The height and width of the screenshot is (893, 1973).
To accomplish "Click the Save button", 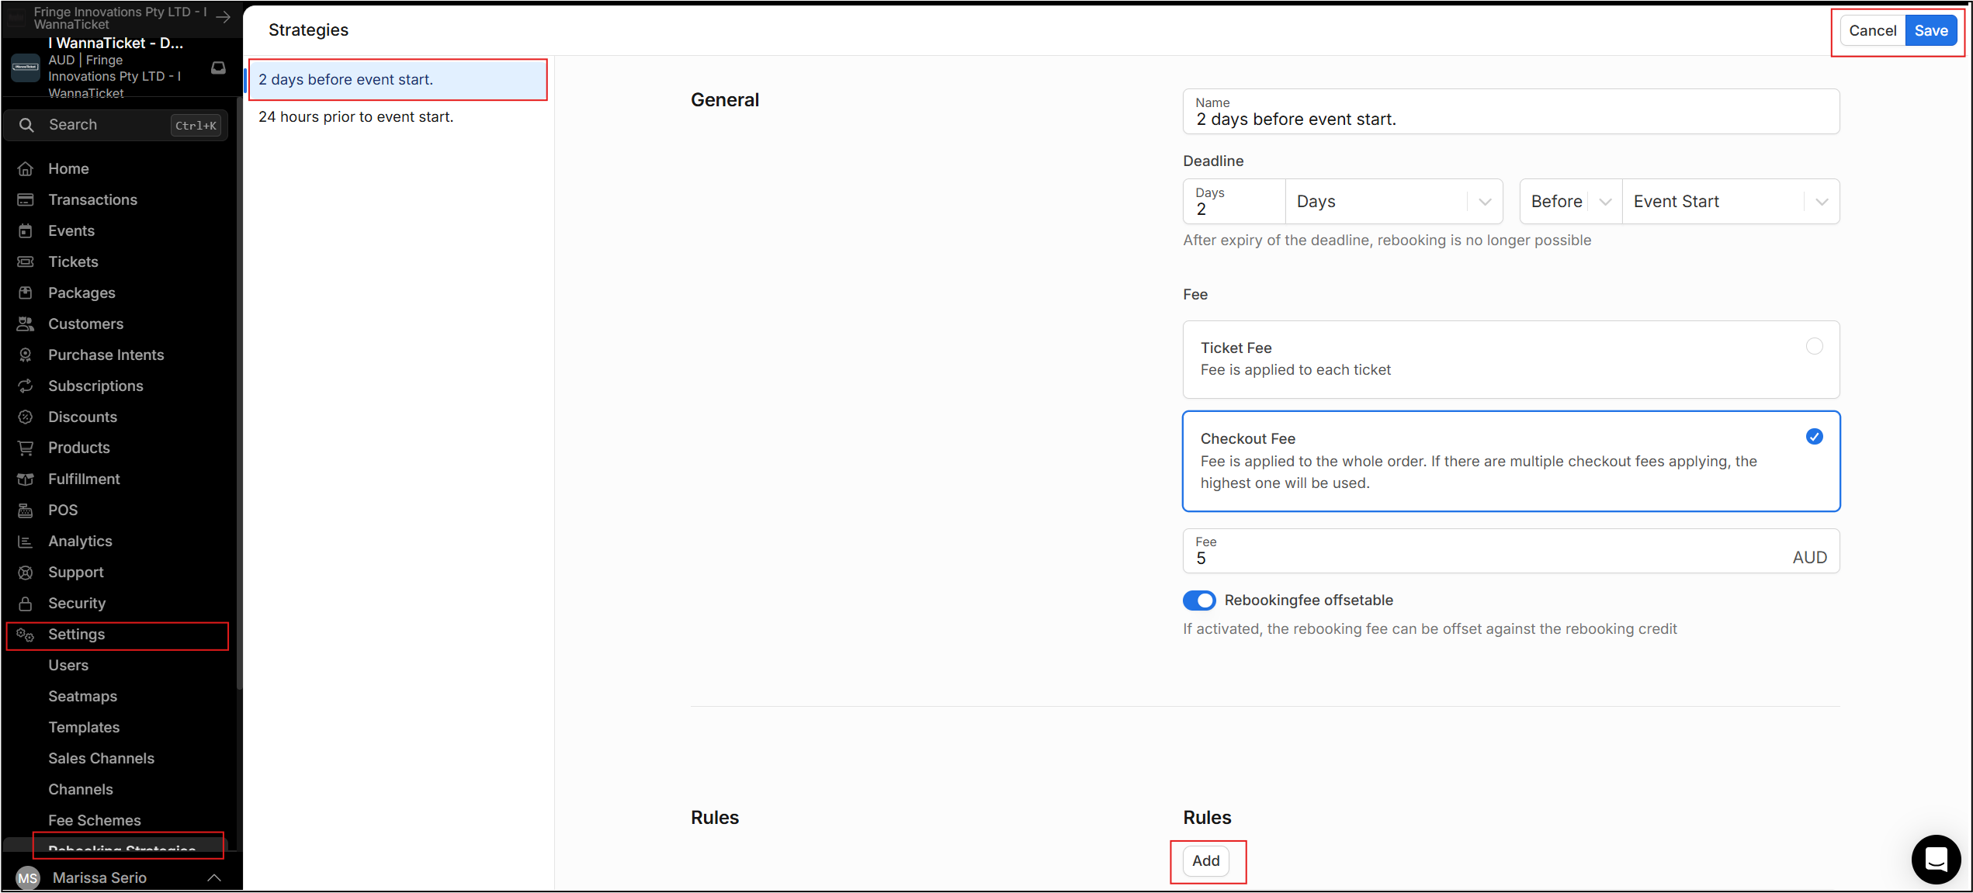I will [1930, 31].
